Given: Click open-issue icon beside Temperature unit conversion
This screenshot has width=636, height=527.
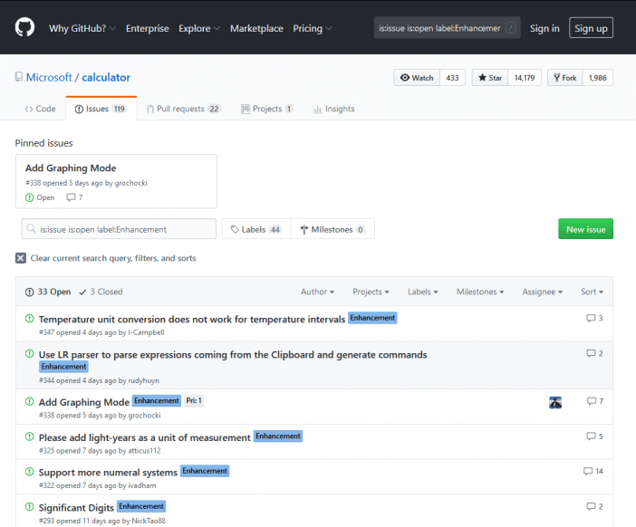Looking at the screenshot, I should tap(30, 319).
